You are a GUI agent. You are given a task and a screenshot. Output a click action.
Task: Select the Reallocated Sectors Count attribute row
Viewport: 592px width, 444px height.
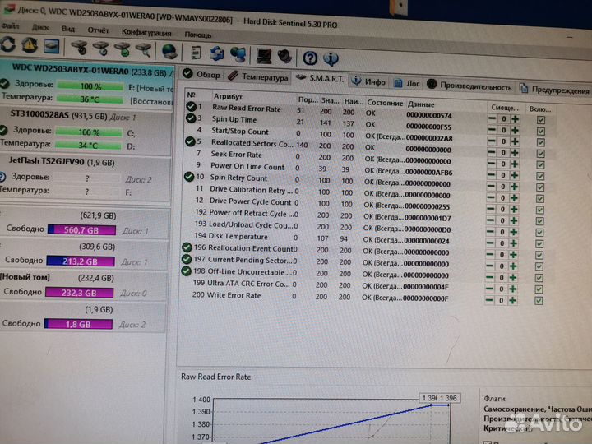pyautogui.click(x=252, y=144)
